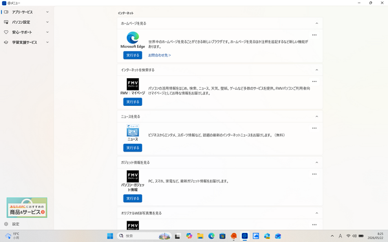This screenshot has height=242, width=388.
Task: Click the FMV マイページ app icon
Action: point(133,84)
